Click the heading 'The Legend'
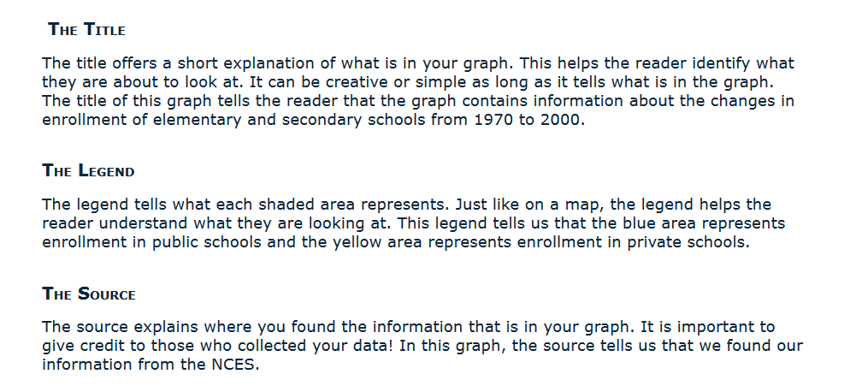Image resolution: width=856 pixels, height=386 pixels. [x=88, y=171]
